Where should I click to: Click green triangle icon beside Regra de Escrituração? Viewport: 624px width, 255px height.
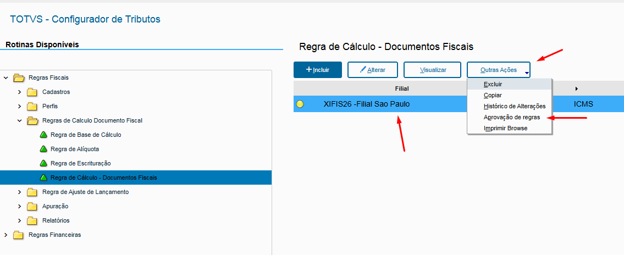point(44,163)
